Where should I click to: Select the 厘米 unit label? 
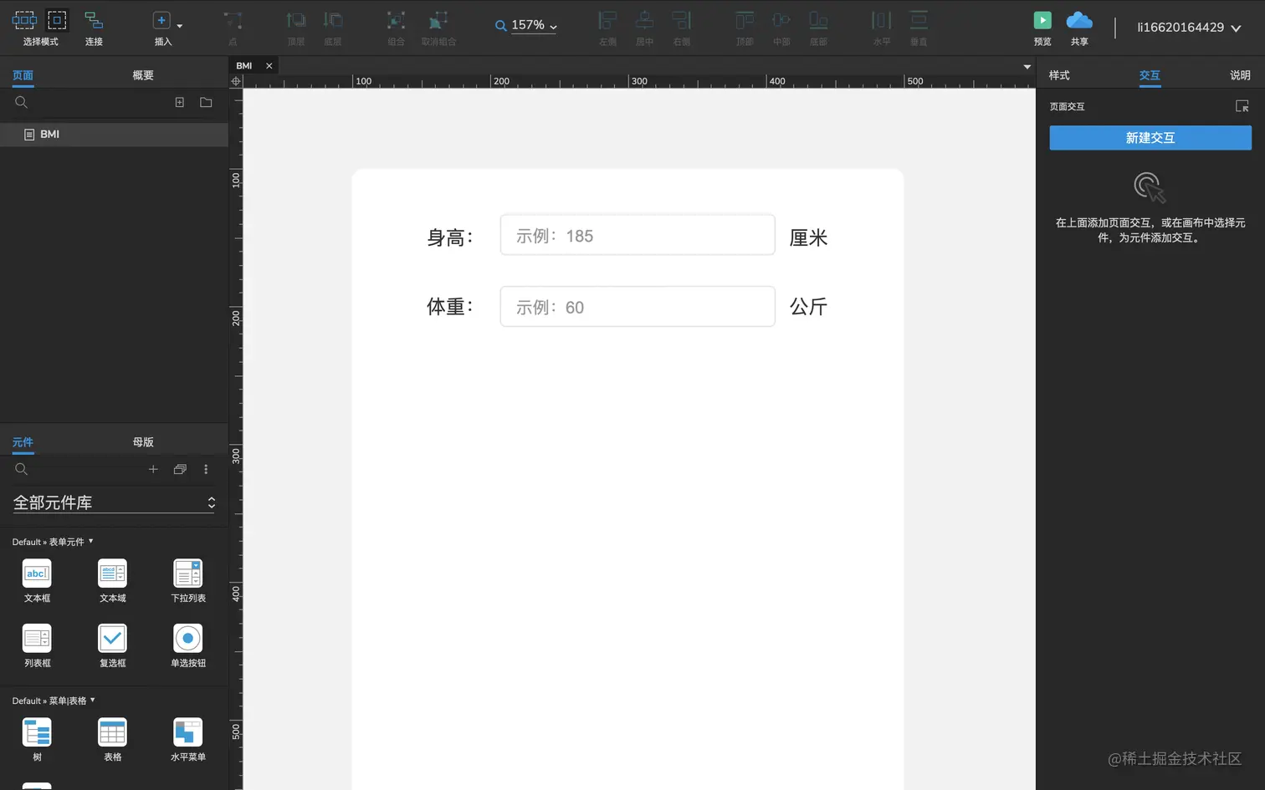coord(808,237)
